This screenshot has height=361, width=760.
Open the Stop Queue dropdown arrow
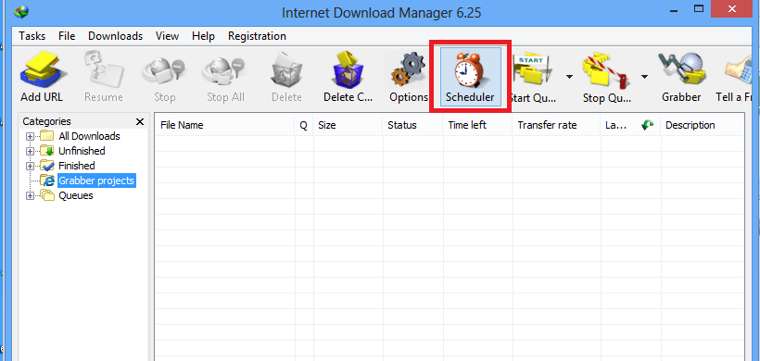644,77
